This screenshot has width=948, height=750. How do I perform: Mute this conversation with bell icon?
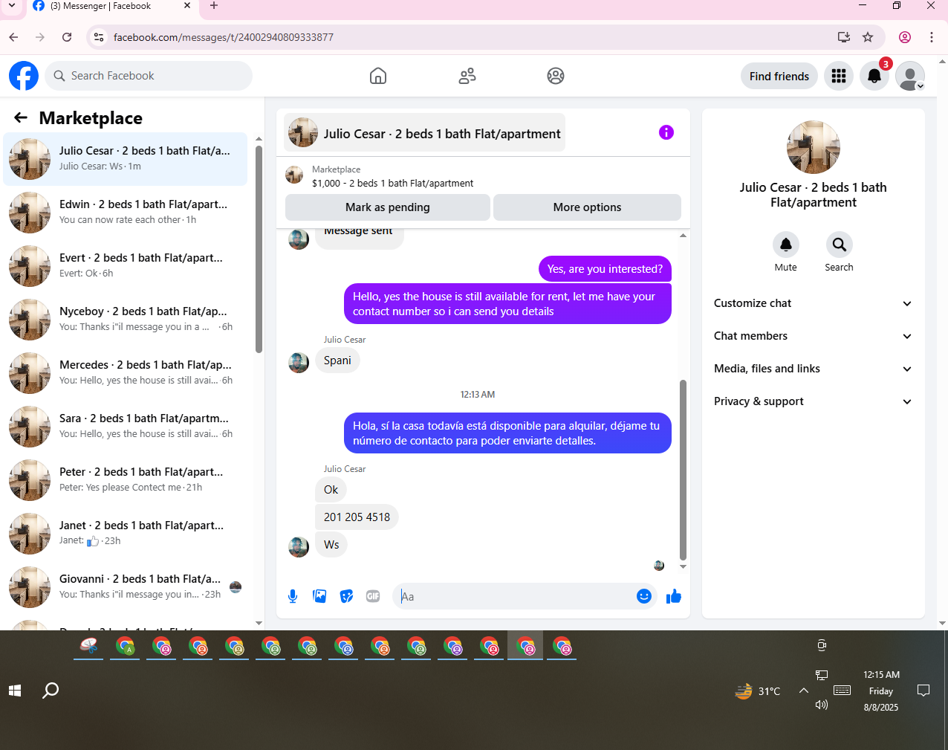pyautogui.click(x=786, y=245)
